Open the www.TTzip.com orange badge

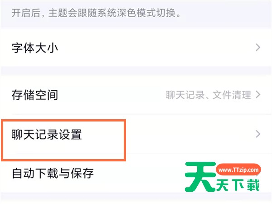click(238, 170)
